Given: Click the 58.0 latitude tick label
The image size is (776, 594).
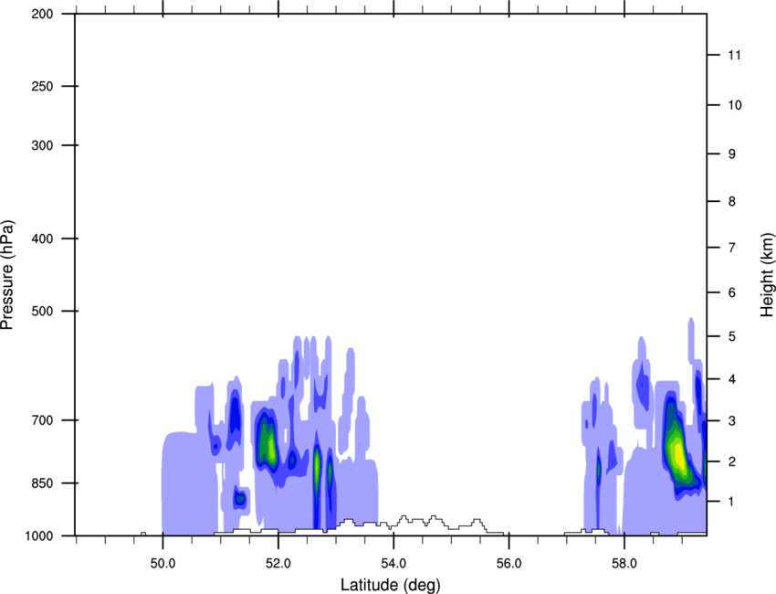Looking at the screenshot, I should point(624,564).
